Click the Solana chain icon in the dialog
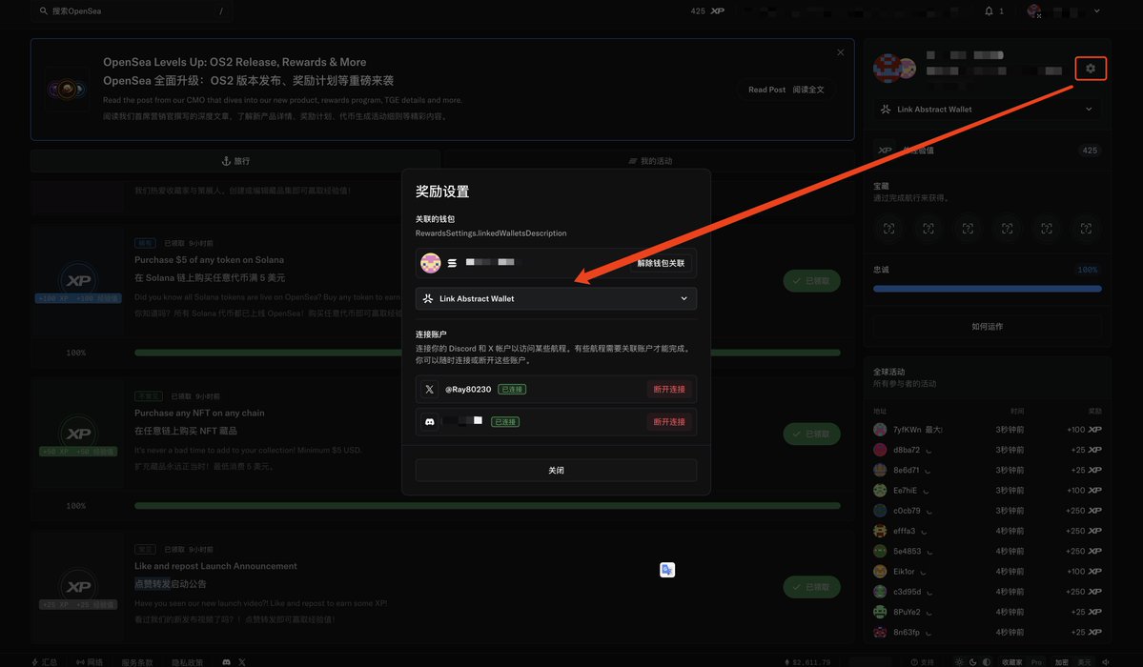This screenshot has height=667, width=1143. (x=452, y=263)
